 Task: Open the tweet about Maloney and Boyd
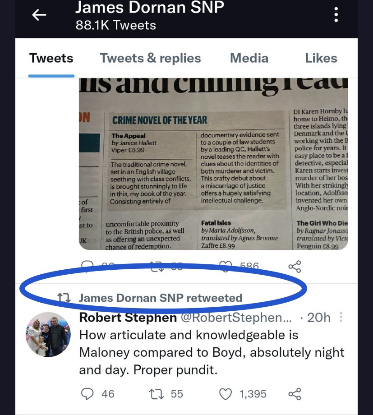[x=211, y=353]
